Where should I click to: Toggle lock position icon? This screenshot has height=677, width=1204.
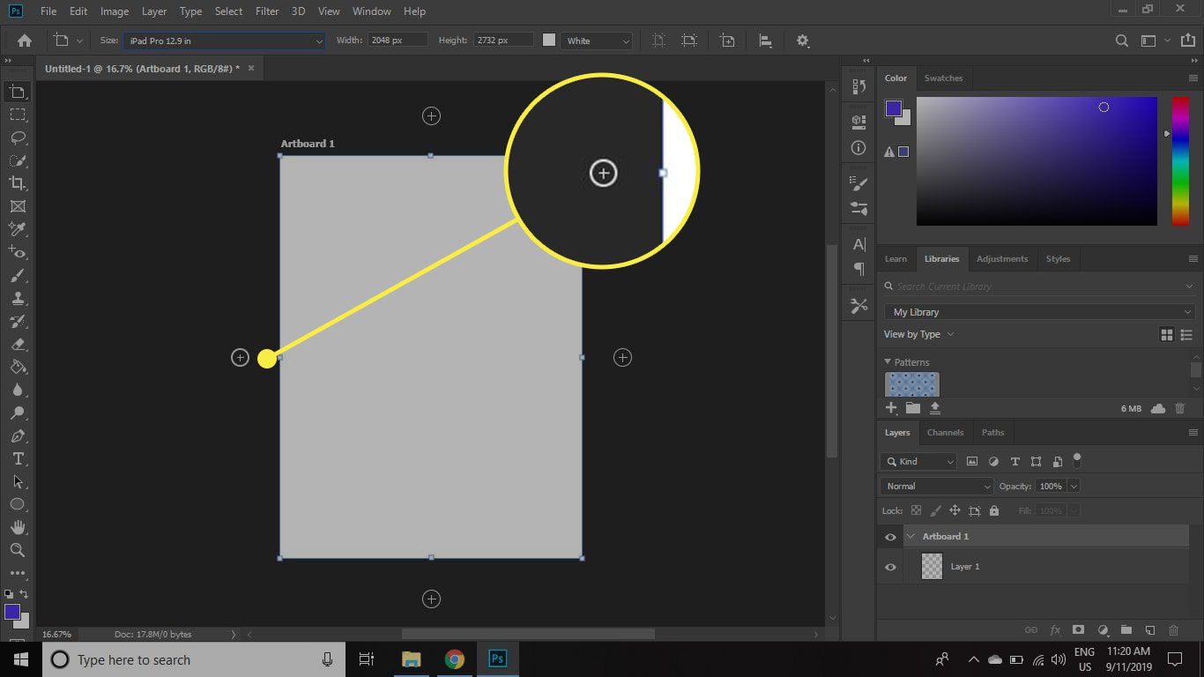tap(955, 510)
